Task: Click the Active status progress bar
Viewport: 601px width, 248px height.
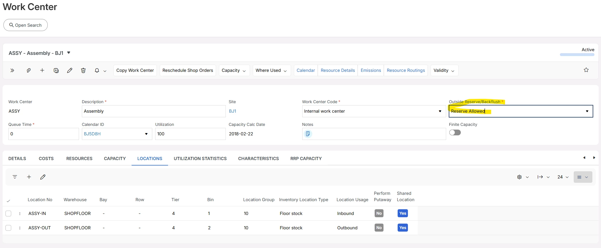Action: [x=577, y=55]
